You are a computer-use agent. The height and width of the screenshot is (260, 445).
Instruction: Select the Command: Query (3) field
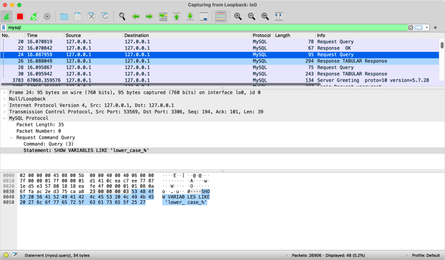(x=49, y=144)
